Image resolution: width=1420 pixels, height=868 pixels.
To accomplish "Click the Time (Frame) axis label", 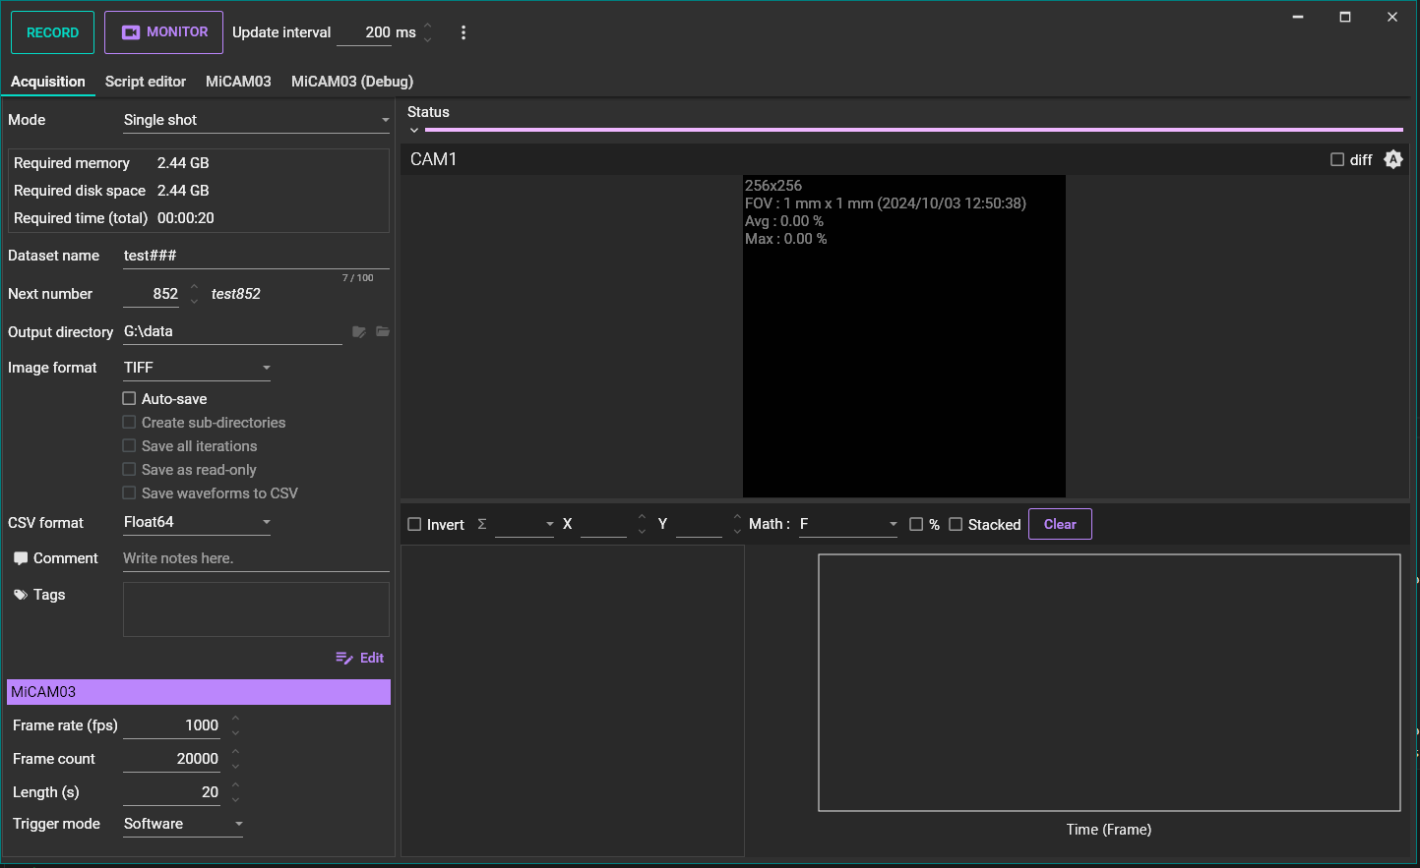I will [1109, 830].
